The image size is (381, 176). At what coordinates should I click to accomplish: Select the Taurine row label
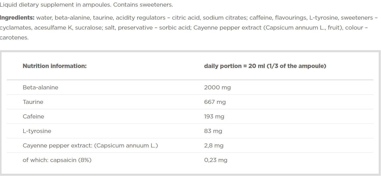pyautogui.click(x=33, y=102)
